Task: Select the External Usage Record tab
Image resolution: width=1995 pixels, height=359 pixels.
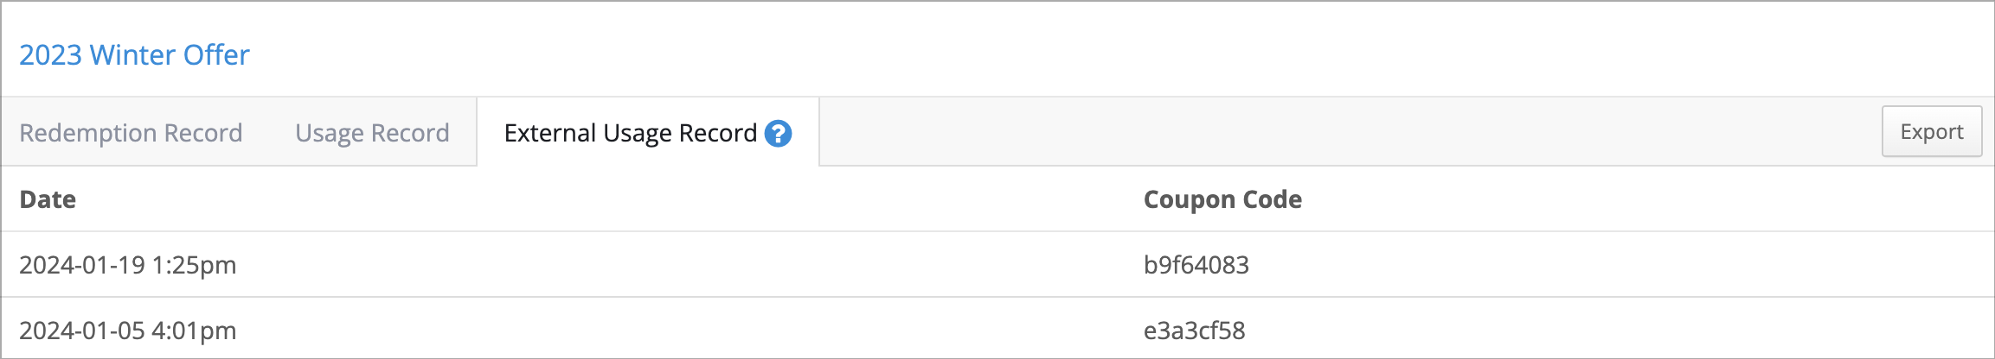Action: click(648, 133)
